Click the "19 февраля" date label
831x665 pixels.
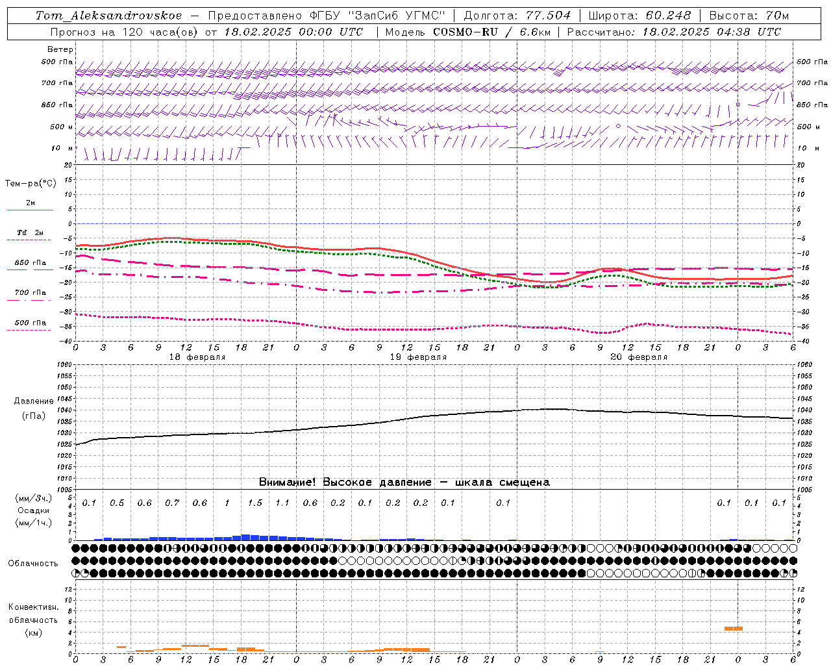pos(418,357)
